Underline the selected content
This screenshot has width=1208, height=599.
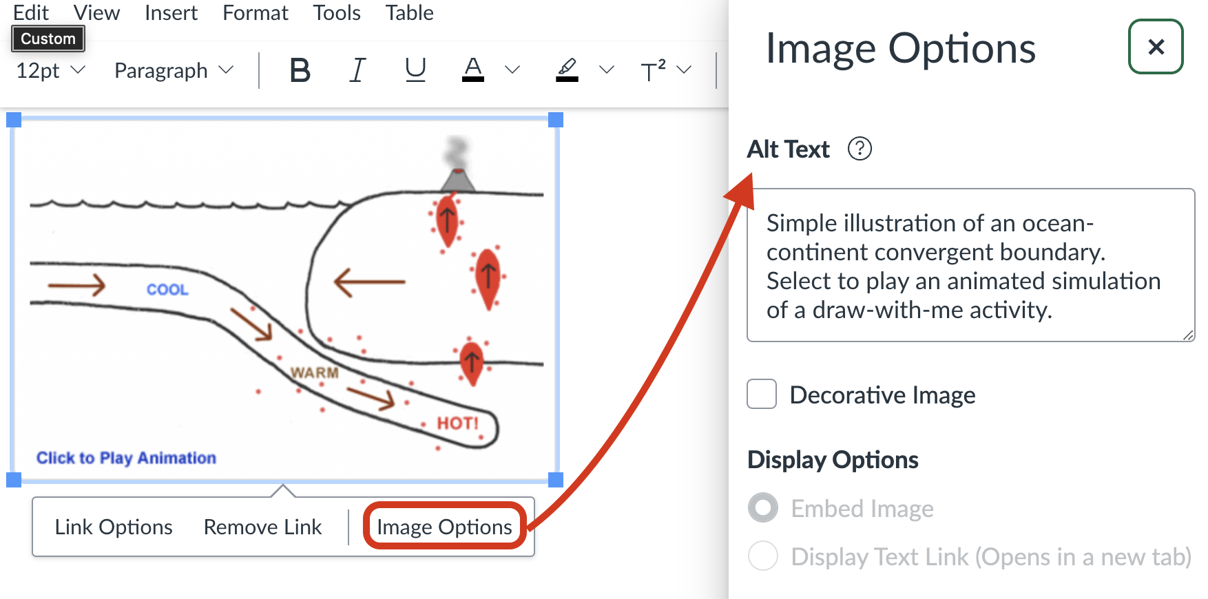click(x=415, y=70)
